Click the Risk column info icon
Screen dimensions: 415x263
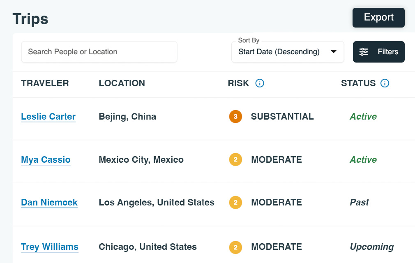point(260,83)
